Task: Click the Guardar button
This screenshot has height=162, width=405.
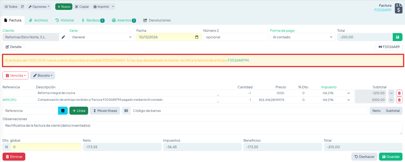Action: (x=391, y=156)
